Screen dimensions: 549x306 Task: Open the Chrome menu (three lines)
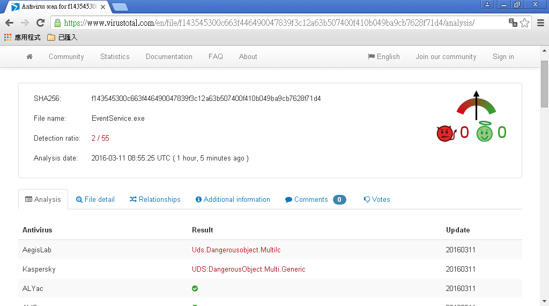pos(540,23)
